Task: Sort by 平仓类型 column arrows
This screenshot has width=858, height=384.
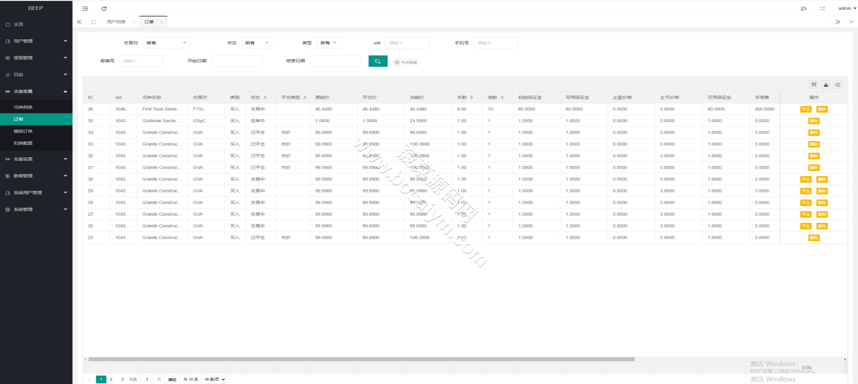Action: click(x=305, y=97)
